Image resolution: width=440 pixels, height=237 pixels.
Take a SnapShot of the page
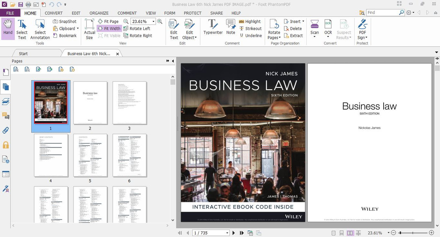(65, 21)
